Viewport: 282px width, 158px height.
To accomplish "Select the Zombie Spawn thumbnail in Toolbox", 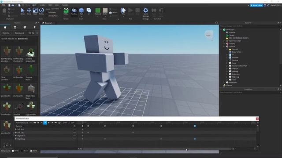I will click(x=31, y=52).
